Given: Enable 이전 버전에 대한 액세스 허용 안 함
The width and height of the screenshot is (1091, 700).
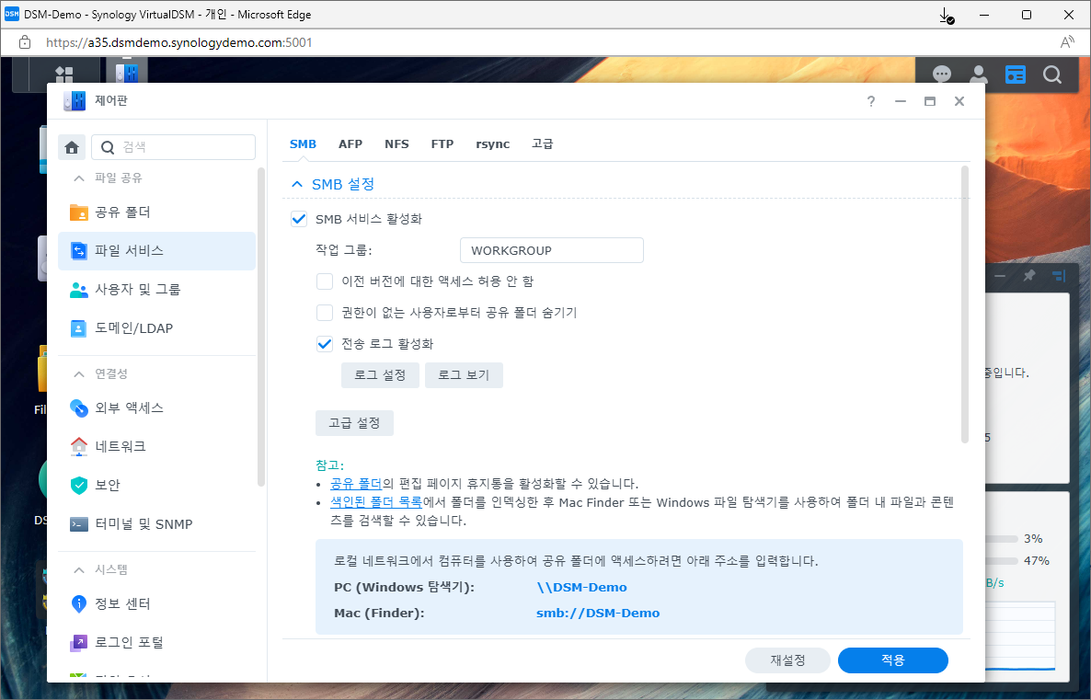Looking at the screenshot, I should coord(324,281).
